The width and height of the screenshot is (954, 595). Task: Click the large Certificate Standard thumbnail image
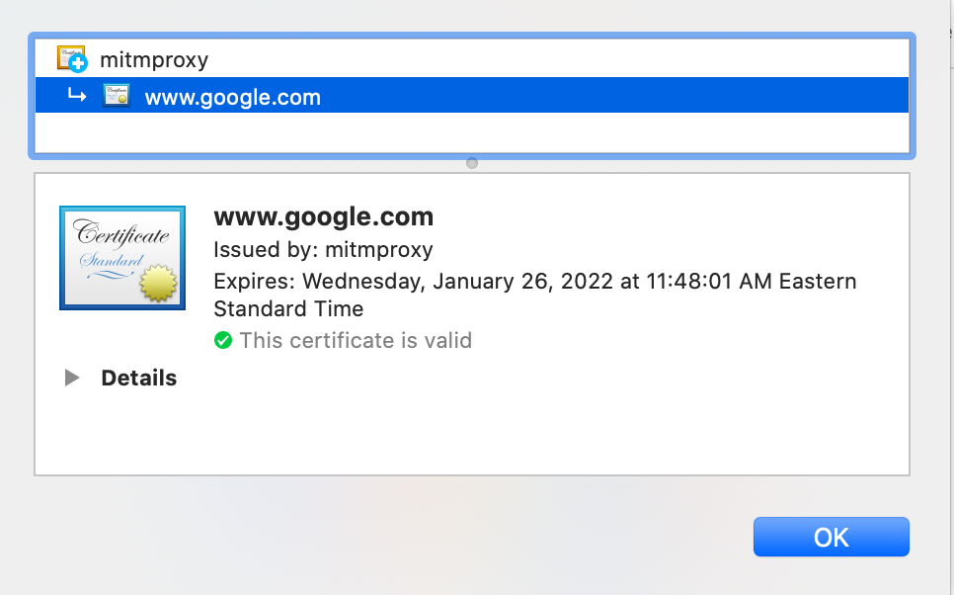pyautogui.click(x=121, y=257)
